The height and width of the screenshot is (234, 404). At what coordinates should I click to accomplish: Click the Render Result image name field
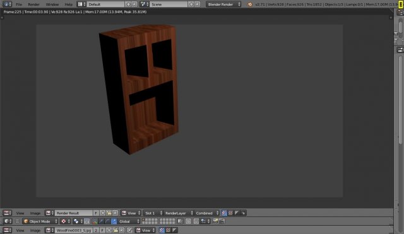(x=74, y=213)
